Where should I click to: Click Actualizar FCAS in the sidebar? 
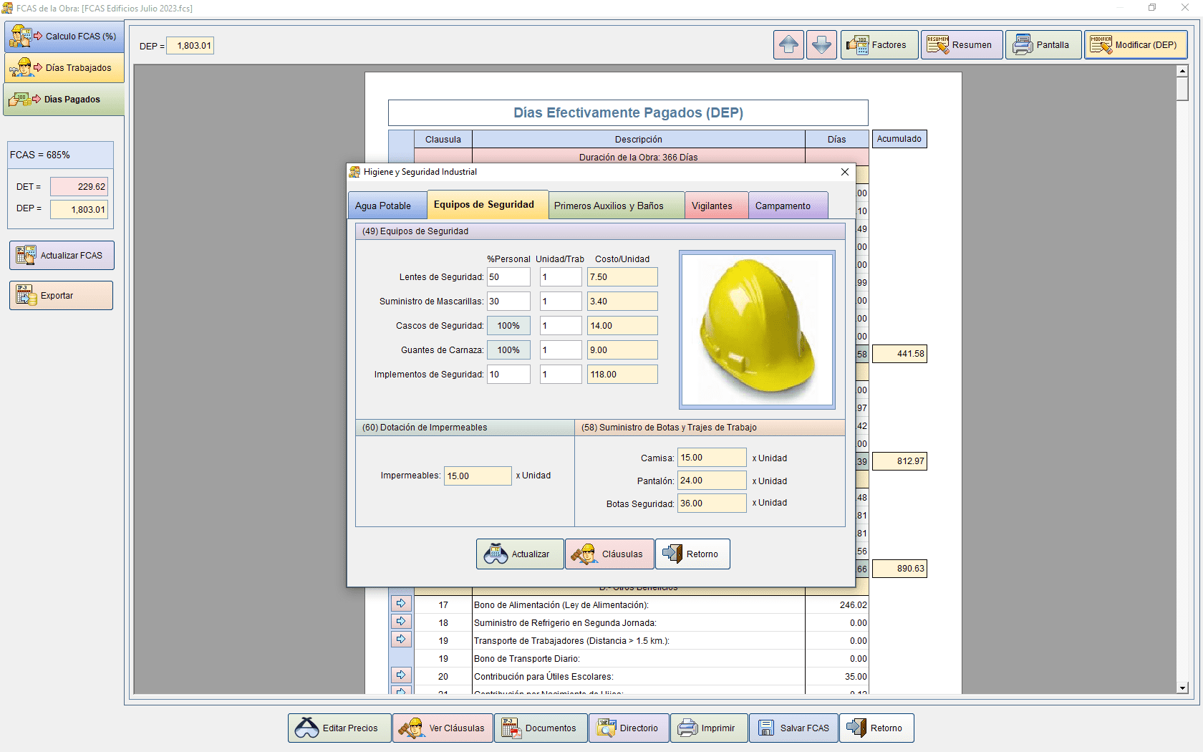point(62,256)
